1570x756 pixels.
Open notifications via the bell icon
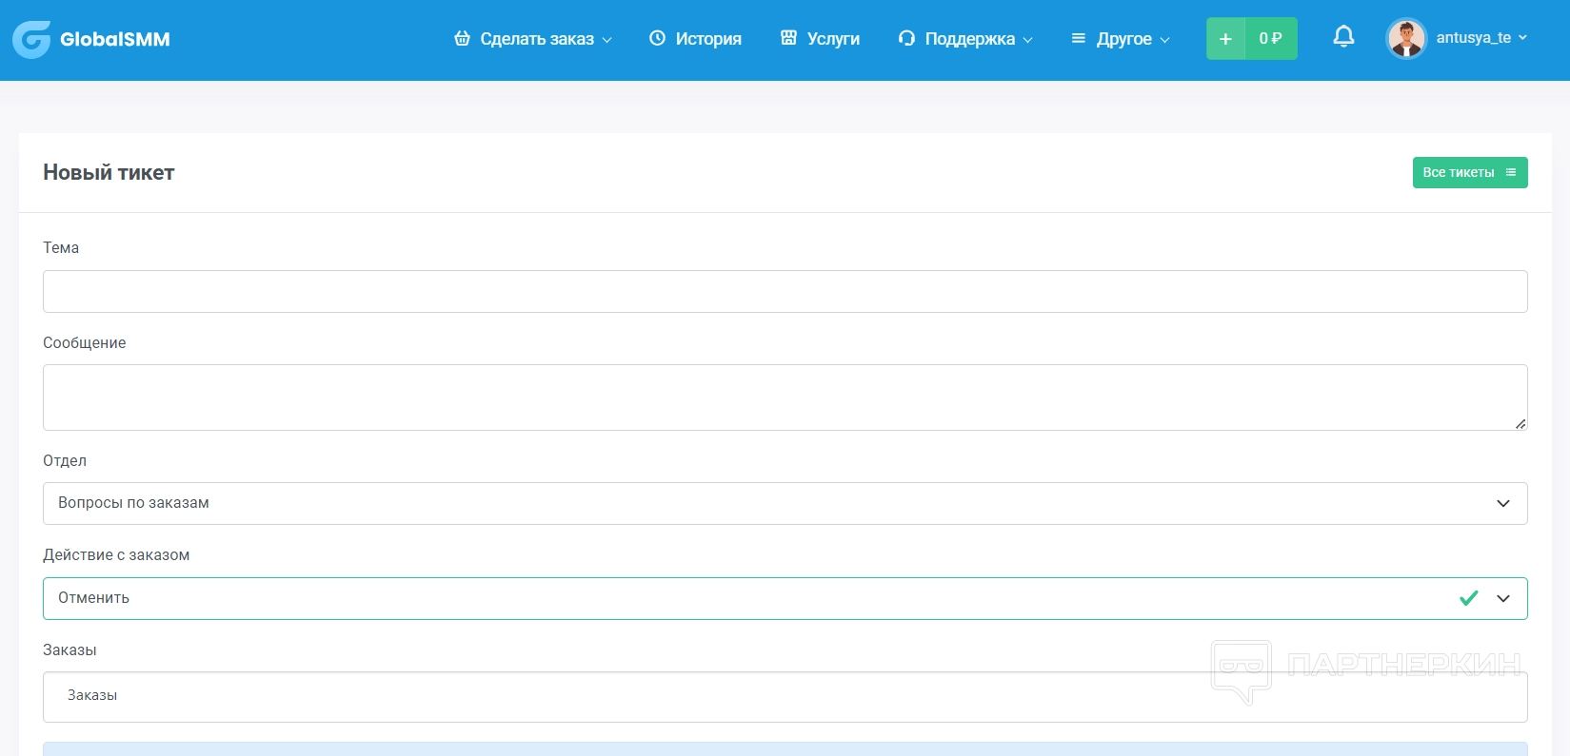tap(1343, 37)
